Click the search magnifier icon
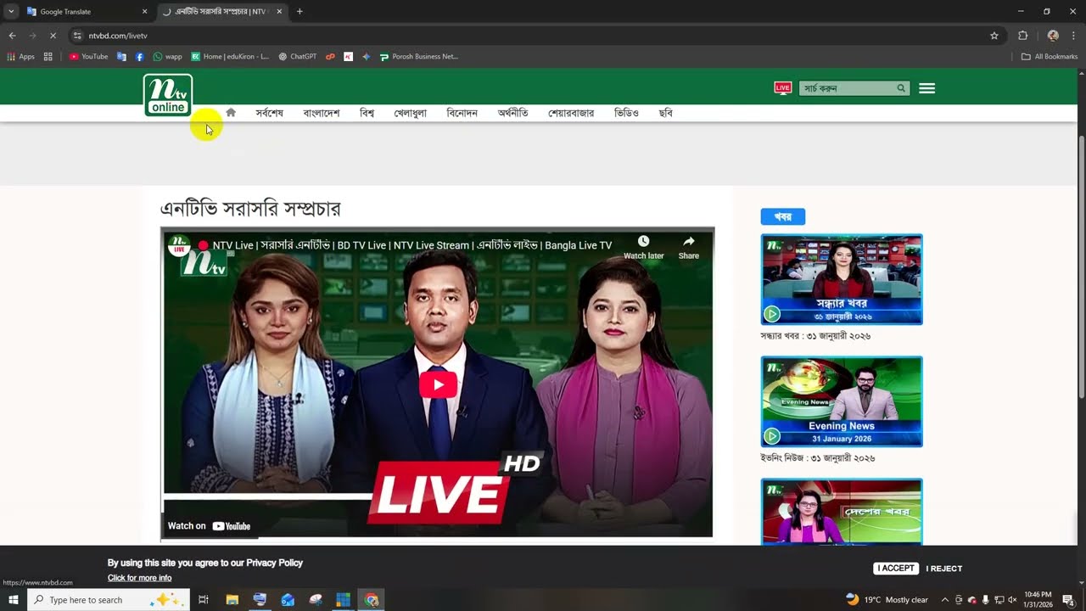Screen dimensions: 1086x611 [901, 88]
